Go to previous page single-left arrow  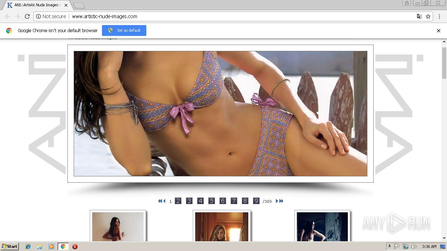click(164, 201)
